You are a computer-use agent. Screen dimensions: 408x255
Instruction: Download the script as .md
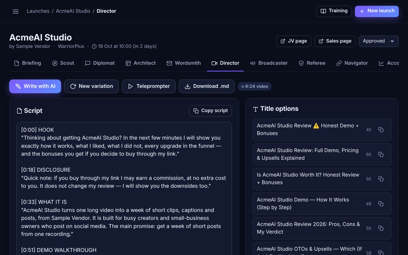pos(207,86)
